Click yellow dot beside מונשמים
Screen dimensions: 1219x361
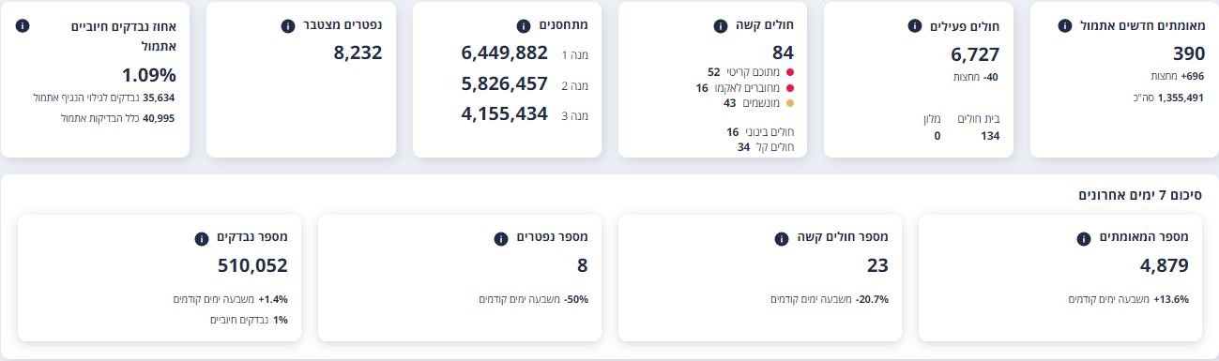coord(790,103)
